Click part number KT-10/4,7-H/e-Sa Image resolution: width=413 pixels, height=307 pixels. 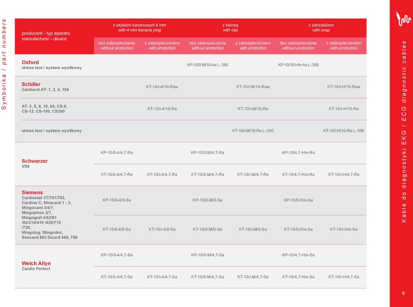pos(298,277)
